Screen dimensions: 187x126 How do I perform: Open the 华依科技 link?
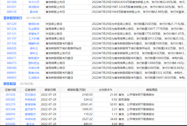coord(30,119)
